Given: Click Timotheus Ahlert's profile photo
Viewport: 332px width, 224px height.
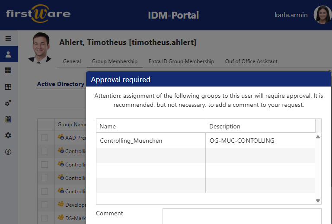Looking at the screenshot, I should click(40, 48).
